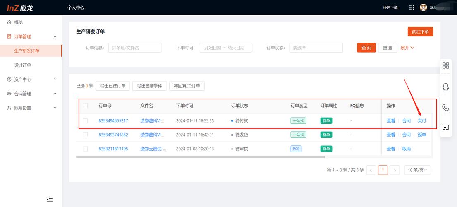Click the 2024-01-08 10:20:13 time cell
Image resolution: width=457 pixels, height=207 pixels.
click(x=195, y=149)
